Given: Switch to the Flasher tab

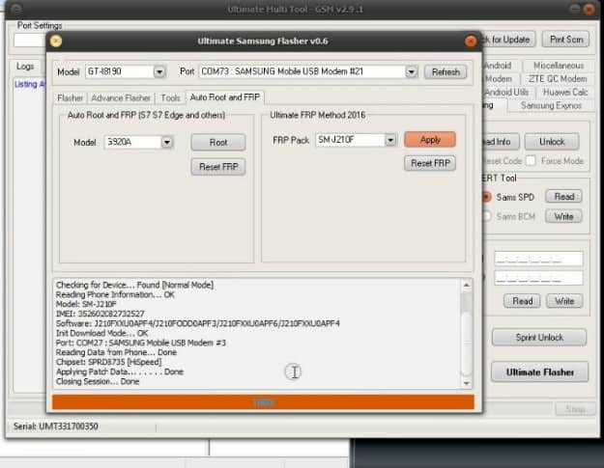Looking at the screenshot, I should (x=71, y=98).
